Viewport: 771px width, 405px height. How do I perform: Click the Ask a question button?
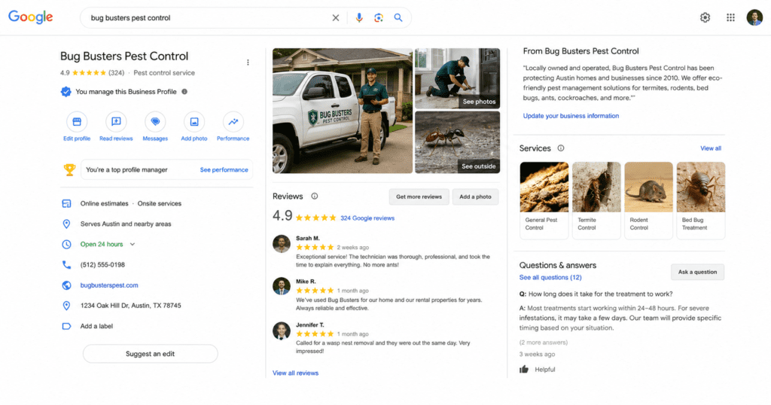click(697, 272)
